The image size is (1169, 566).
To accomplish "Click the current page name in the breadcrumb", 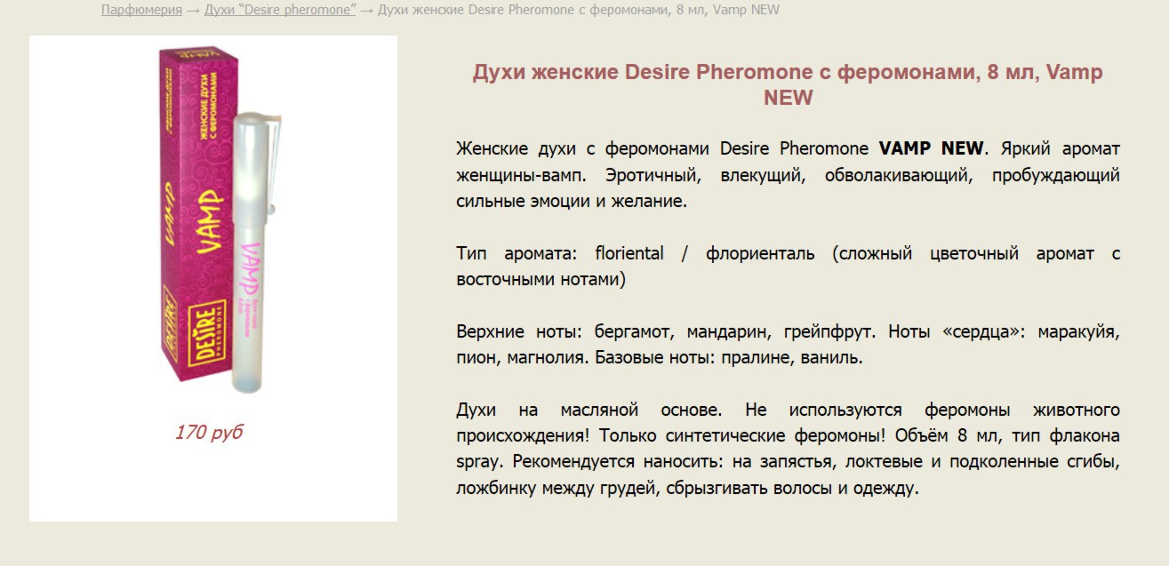I will pyautogui.click(x=579, y=10).
